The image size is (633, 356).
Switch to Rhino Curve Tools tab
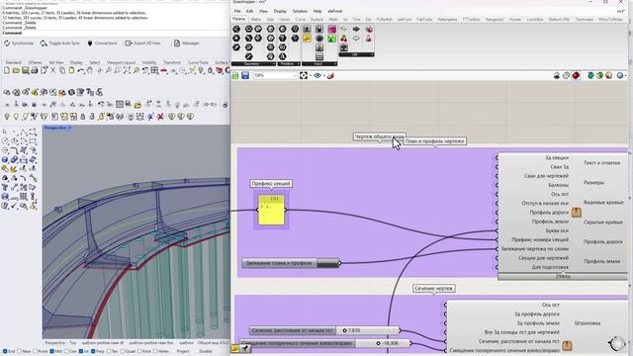(198, 62)
